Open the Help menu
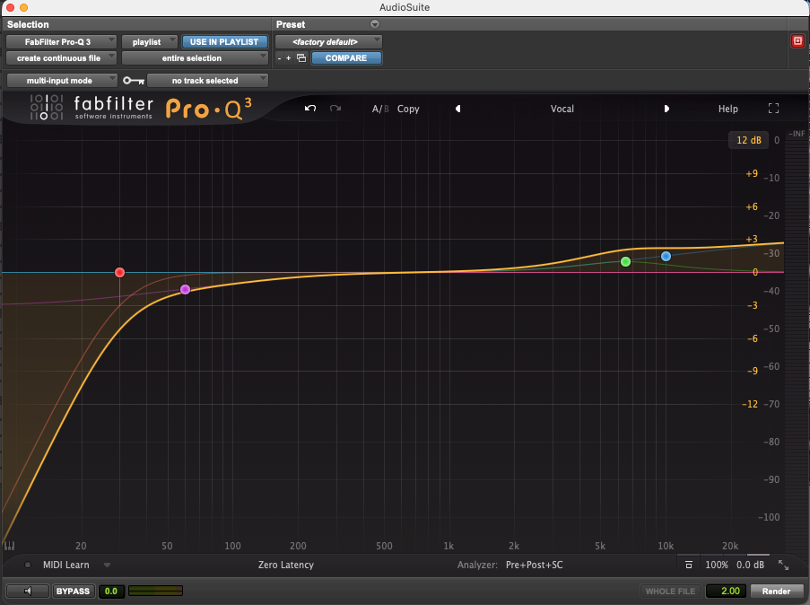The image size is (810, 605). 727,109
